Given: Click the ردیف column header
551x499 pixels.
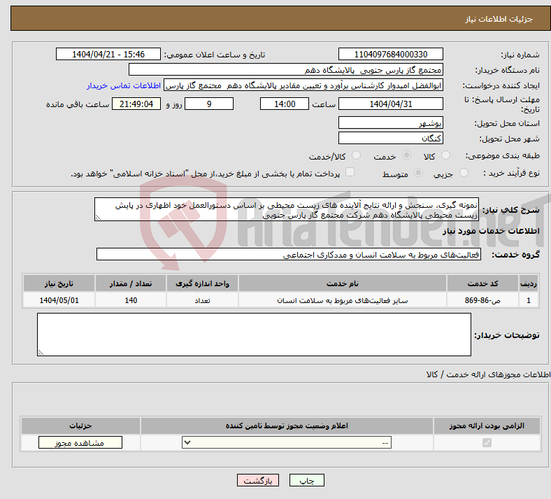Looking at the screenshot, I should pyautogui.click(x=529, y=283).
